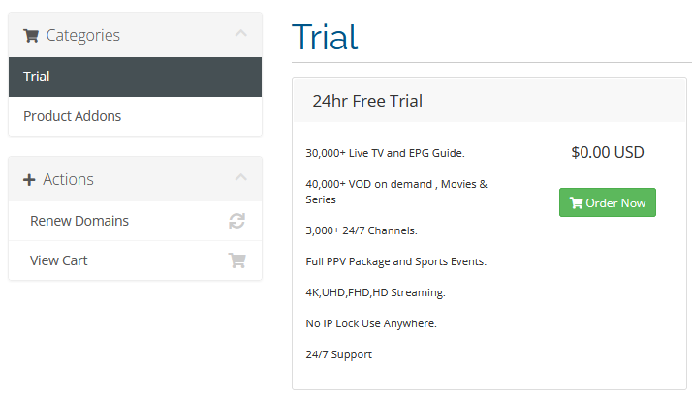The image size is (692, 398).
Task: Click the Trial page heading
Action: [x=325, y=37]
